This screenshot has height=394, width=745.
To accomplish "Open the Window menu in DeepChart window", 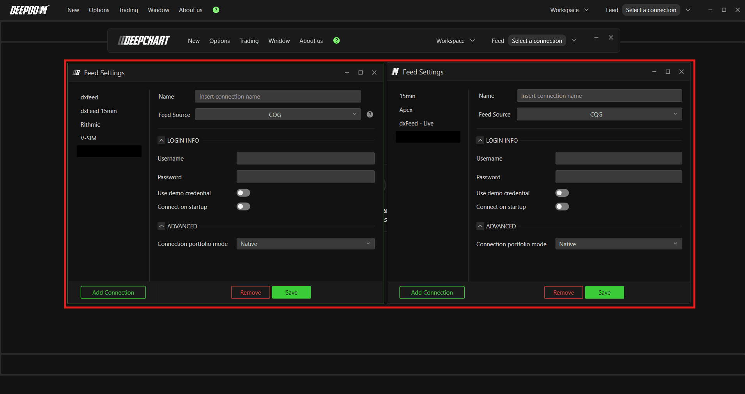I will point(279,41).
